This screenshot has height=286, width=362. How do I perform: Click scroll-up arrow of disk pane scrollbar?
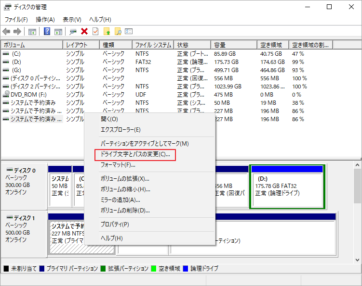point(357,165)
